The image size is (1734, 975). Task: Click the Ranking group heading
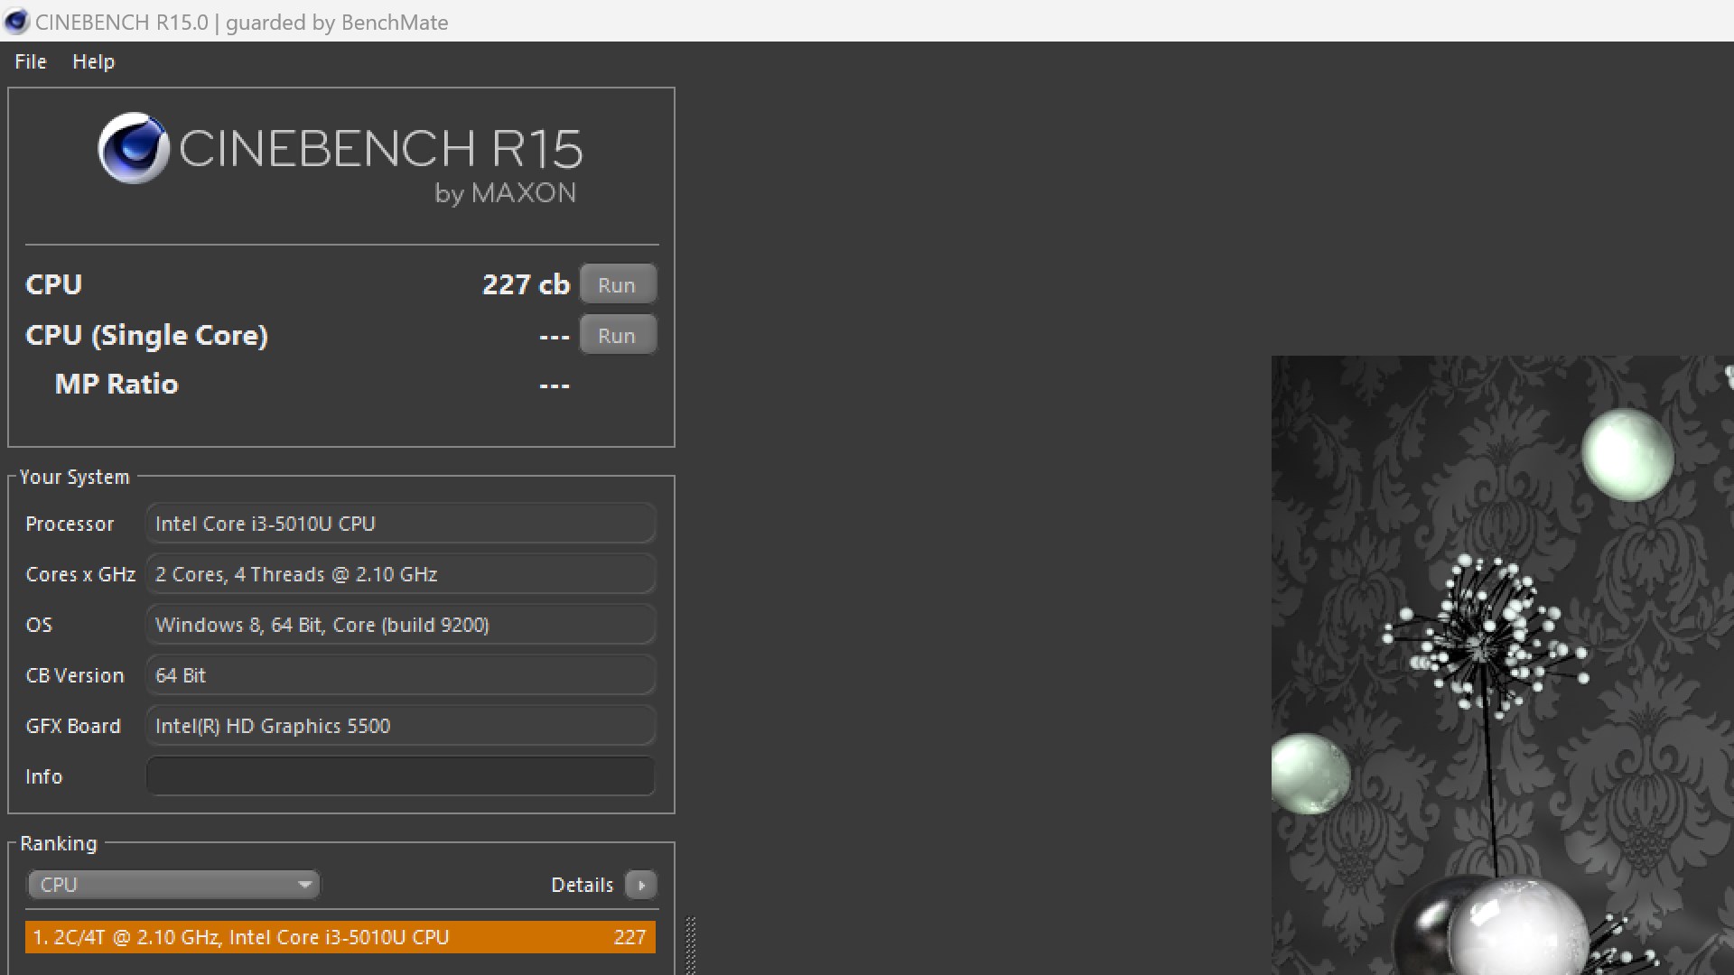(59, 843)
